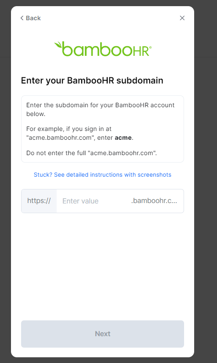Click the dark backdrop left of the dialog

click(x=5, y=185)
